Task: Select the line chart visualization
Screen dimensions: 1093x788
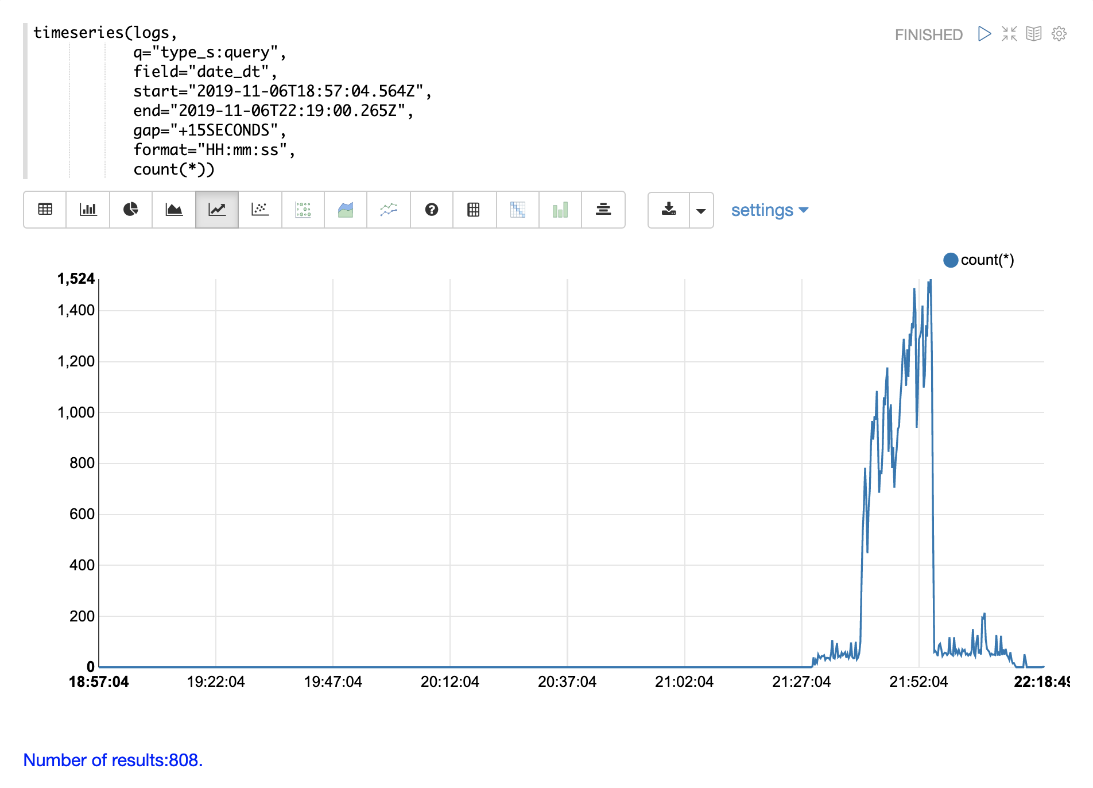Action: point(217,210)
